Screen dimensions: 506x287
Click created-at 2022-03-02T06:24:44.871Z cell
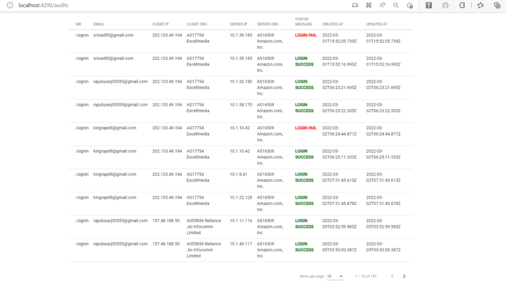pos(339,131)
